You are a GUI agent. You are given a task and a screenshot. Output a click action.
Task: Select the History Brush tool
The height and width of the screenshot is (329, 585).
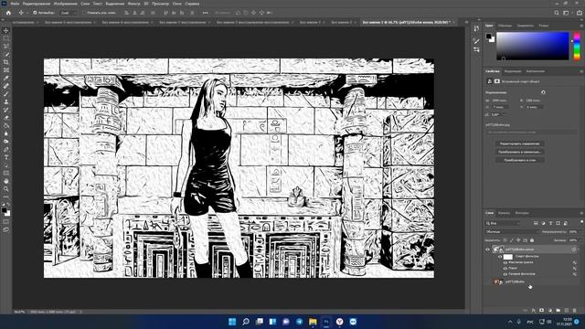pyautogui.click(x=6, y=110)
